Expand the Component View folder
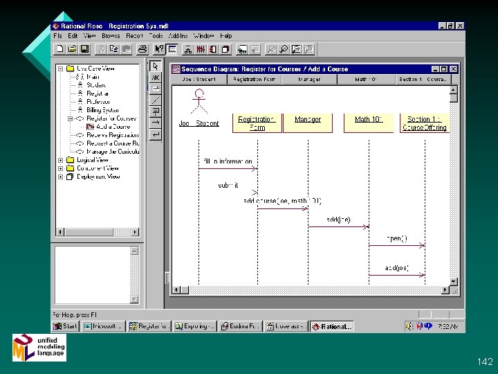The image size is (498, 374). click(61, 168)
